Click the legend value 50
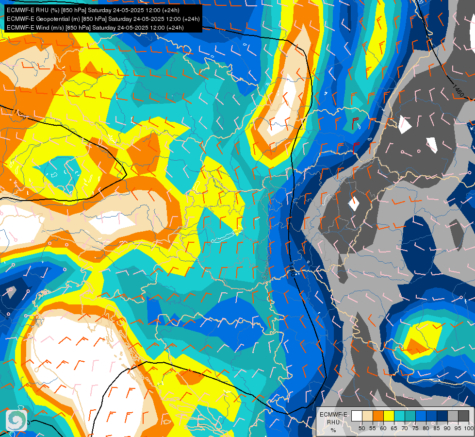 coord(361,428)
